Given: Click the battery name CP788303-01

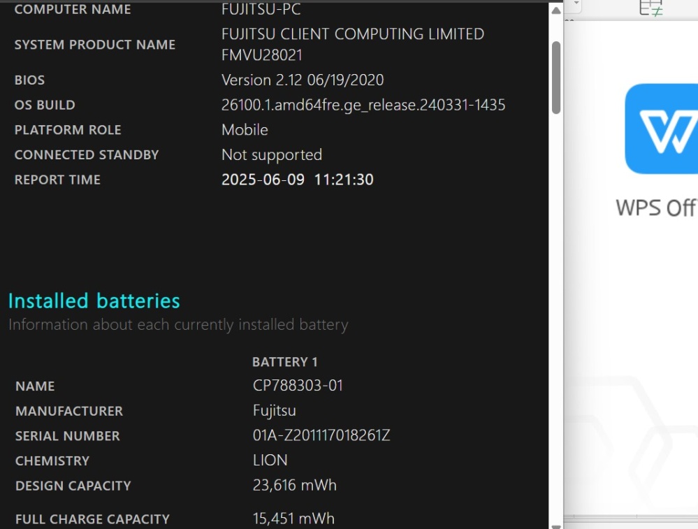Looking at the screenshot, I should pyautogui.click(x=298, y=385).
